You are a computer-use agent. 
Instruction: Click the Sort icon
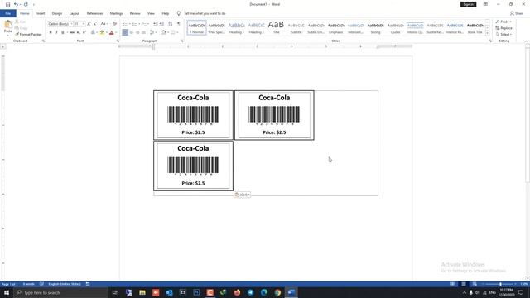pyautogui.click(x=171, y=24)
